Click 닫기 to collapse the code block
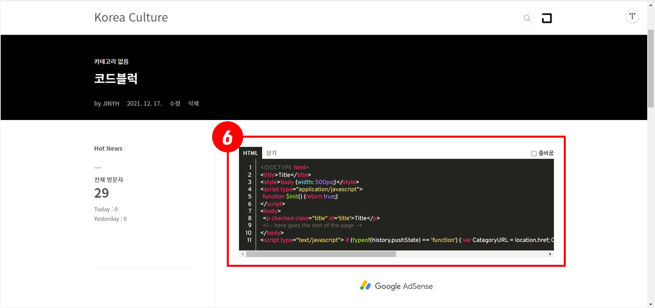This screenshot has width=655, height=308. [x=271, y=153]
